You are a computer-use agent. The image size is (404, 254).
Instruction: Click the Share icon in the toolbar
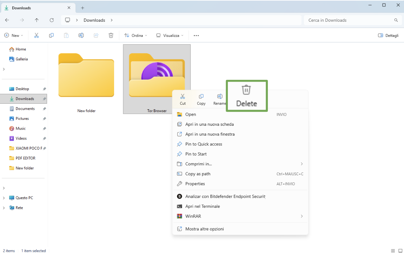pyautogui.click(x=96, y=35)
